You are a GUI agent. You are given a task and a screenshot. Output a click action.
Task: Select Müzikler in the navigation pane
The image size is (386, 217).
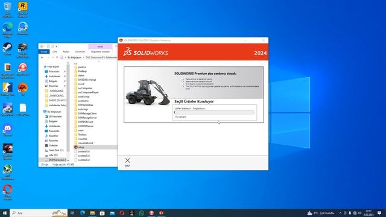pyautogui.click(x=54, y=136)
